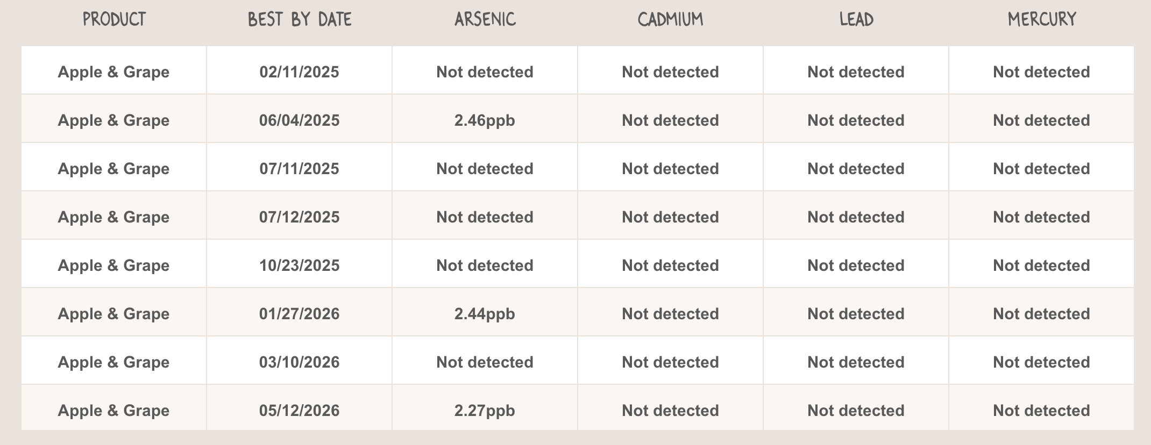Click the 07/11/2025 date cell
Screen dimensions: 1151x445
300,169
